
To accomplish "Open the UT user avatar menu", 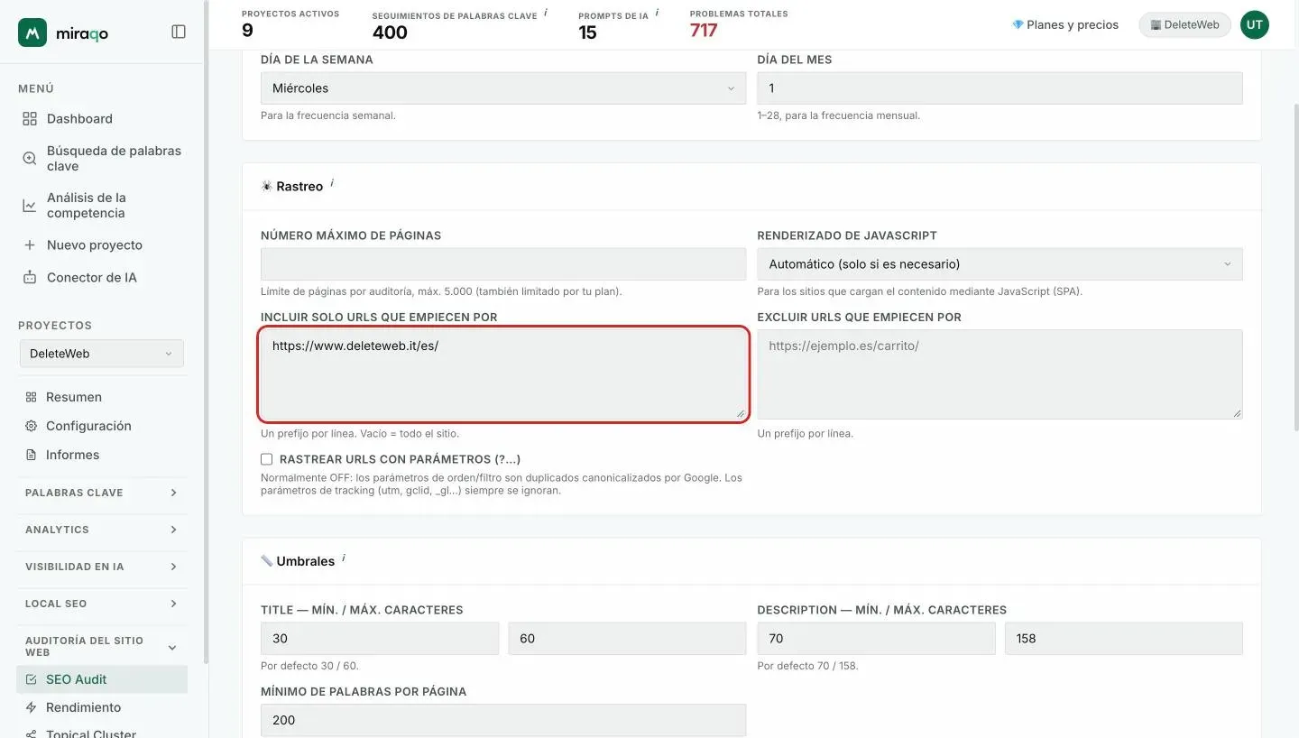I will [x=1254, y=25].
